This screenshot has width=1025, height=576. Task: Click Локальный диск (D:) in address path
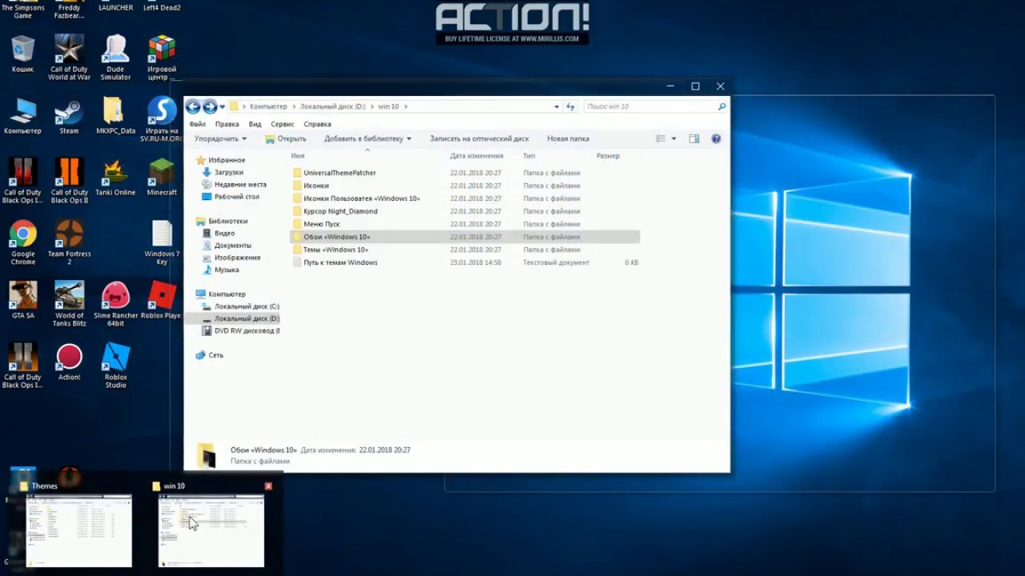[332, 106]
